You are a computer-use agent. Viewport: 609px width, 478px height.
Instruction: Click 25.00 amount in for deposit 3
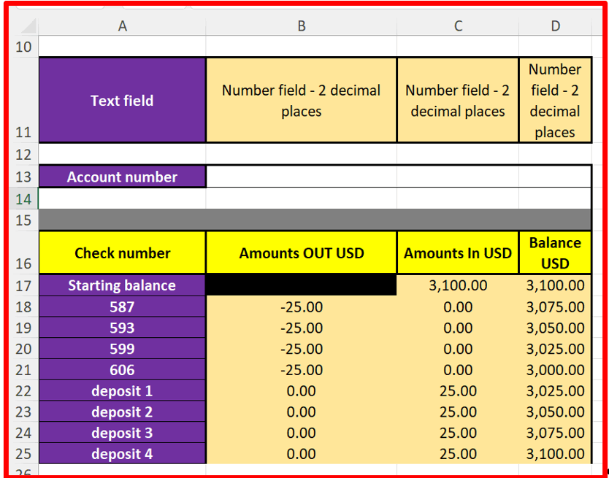458,433
